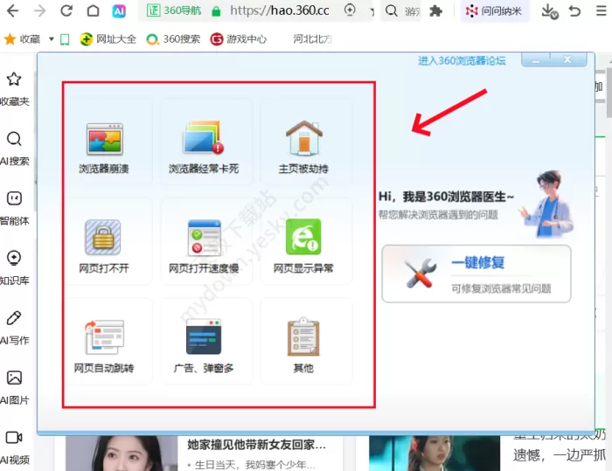Select the 主页被劫持 house icon
The height and width of the screenshot is (471, 612).
click(303, 139)
